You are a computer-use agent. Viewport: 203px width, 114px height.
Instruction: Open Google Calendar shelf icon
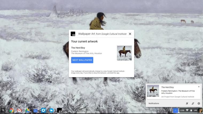[35, 110]
